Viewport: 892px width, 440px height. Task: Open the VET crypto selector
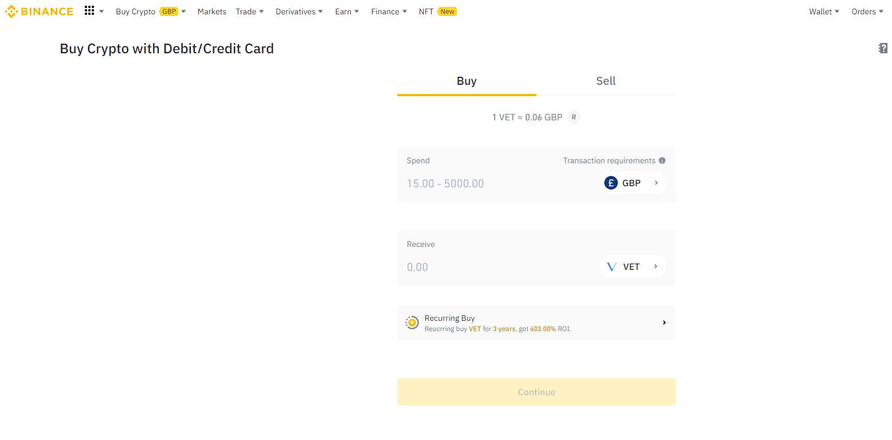(x=632, y=266)
